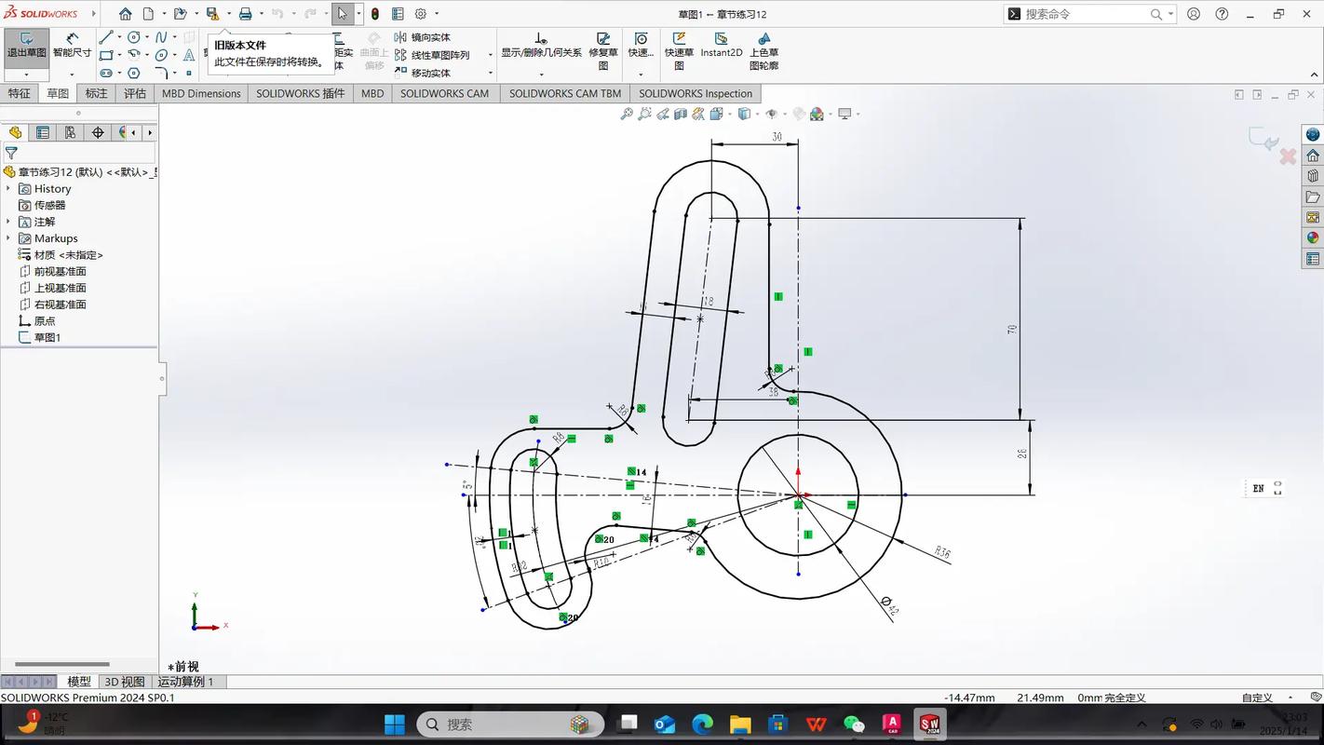The width and height of the screenshot is (1324, 745).
Task: Switch to the 特征 tab
Action: pos(19,93)
